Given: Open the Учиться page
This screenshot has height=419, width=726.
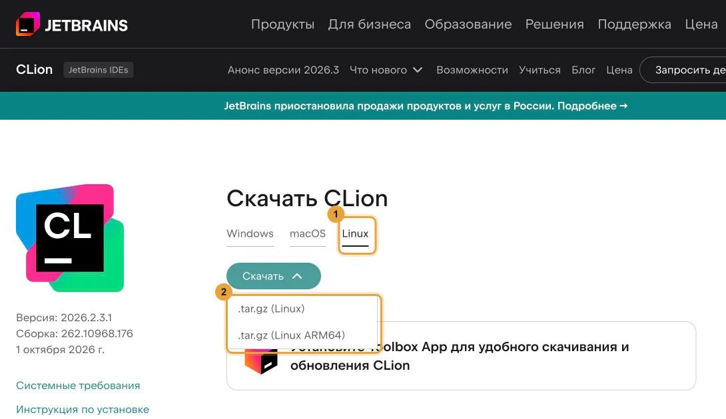Looking at the screenshot, I should click(x=540, y=70).
